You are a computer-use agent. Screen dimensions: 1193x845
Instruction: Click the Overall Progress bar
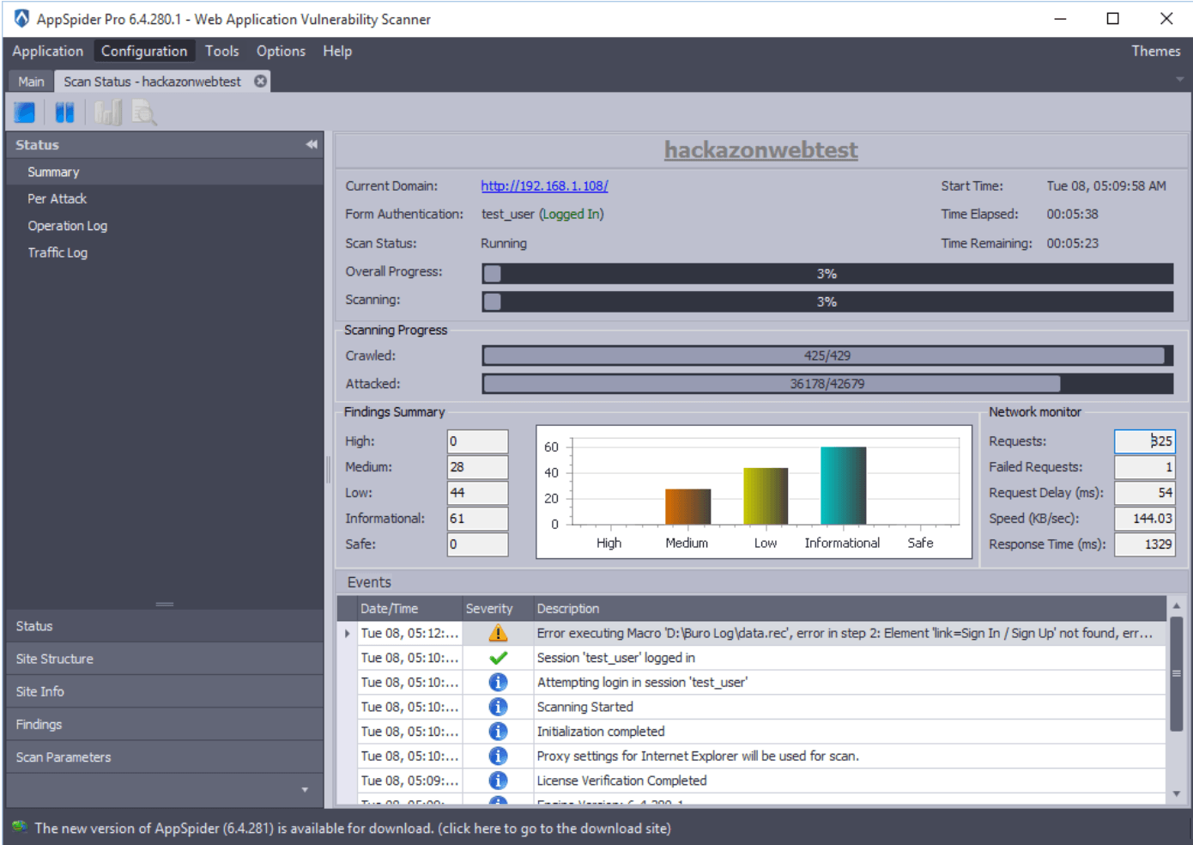(x=827, y=274)
